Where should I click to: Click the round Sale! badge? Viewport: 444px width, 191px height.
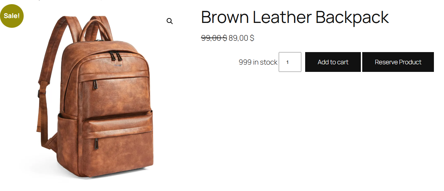11,16
